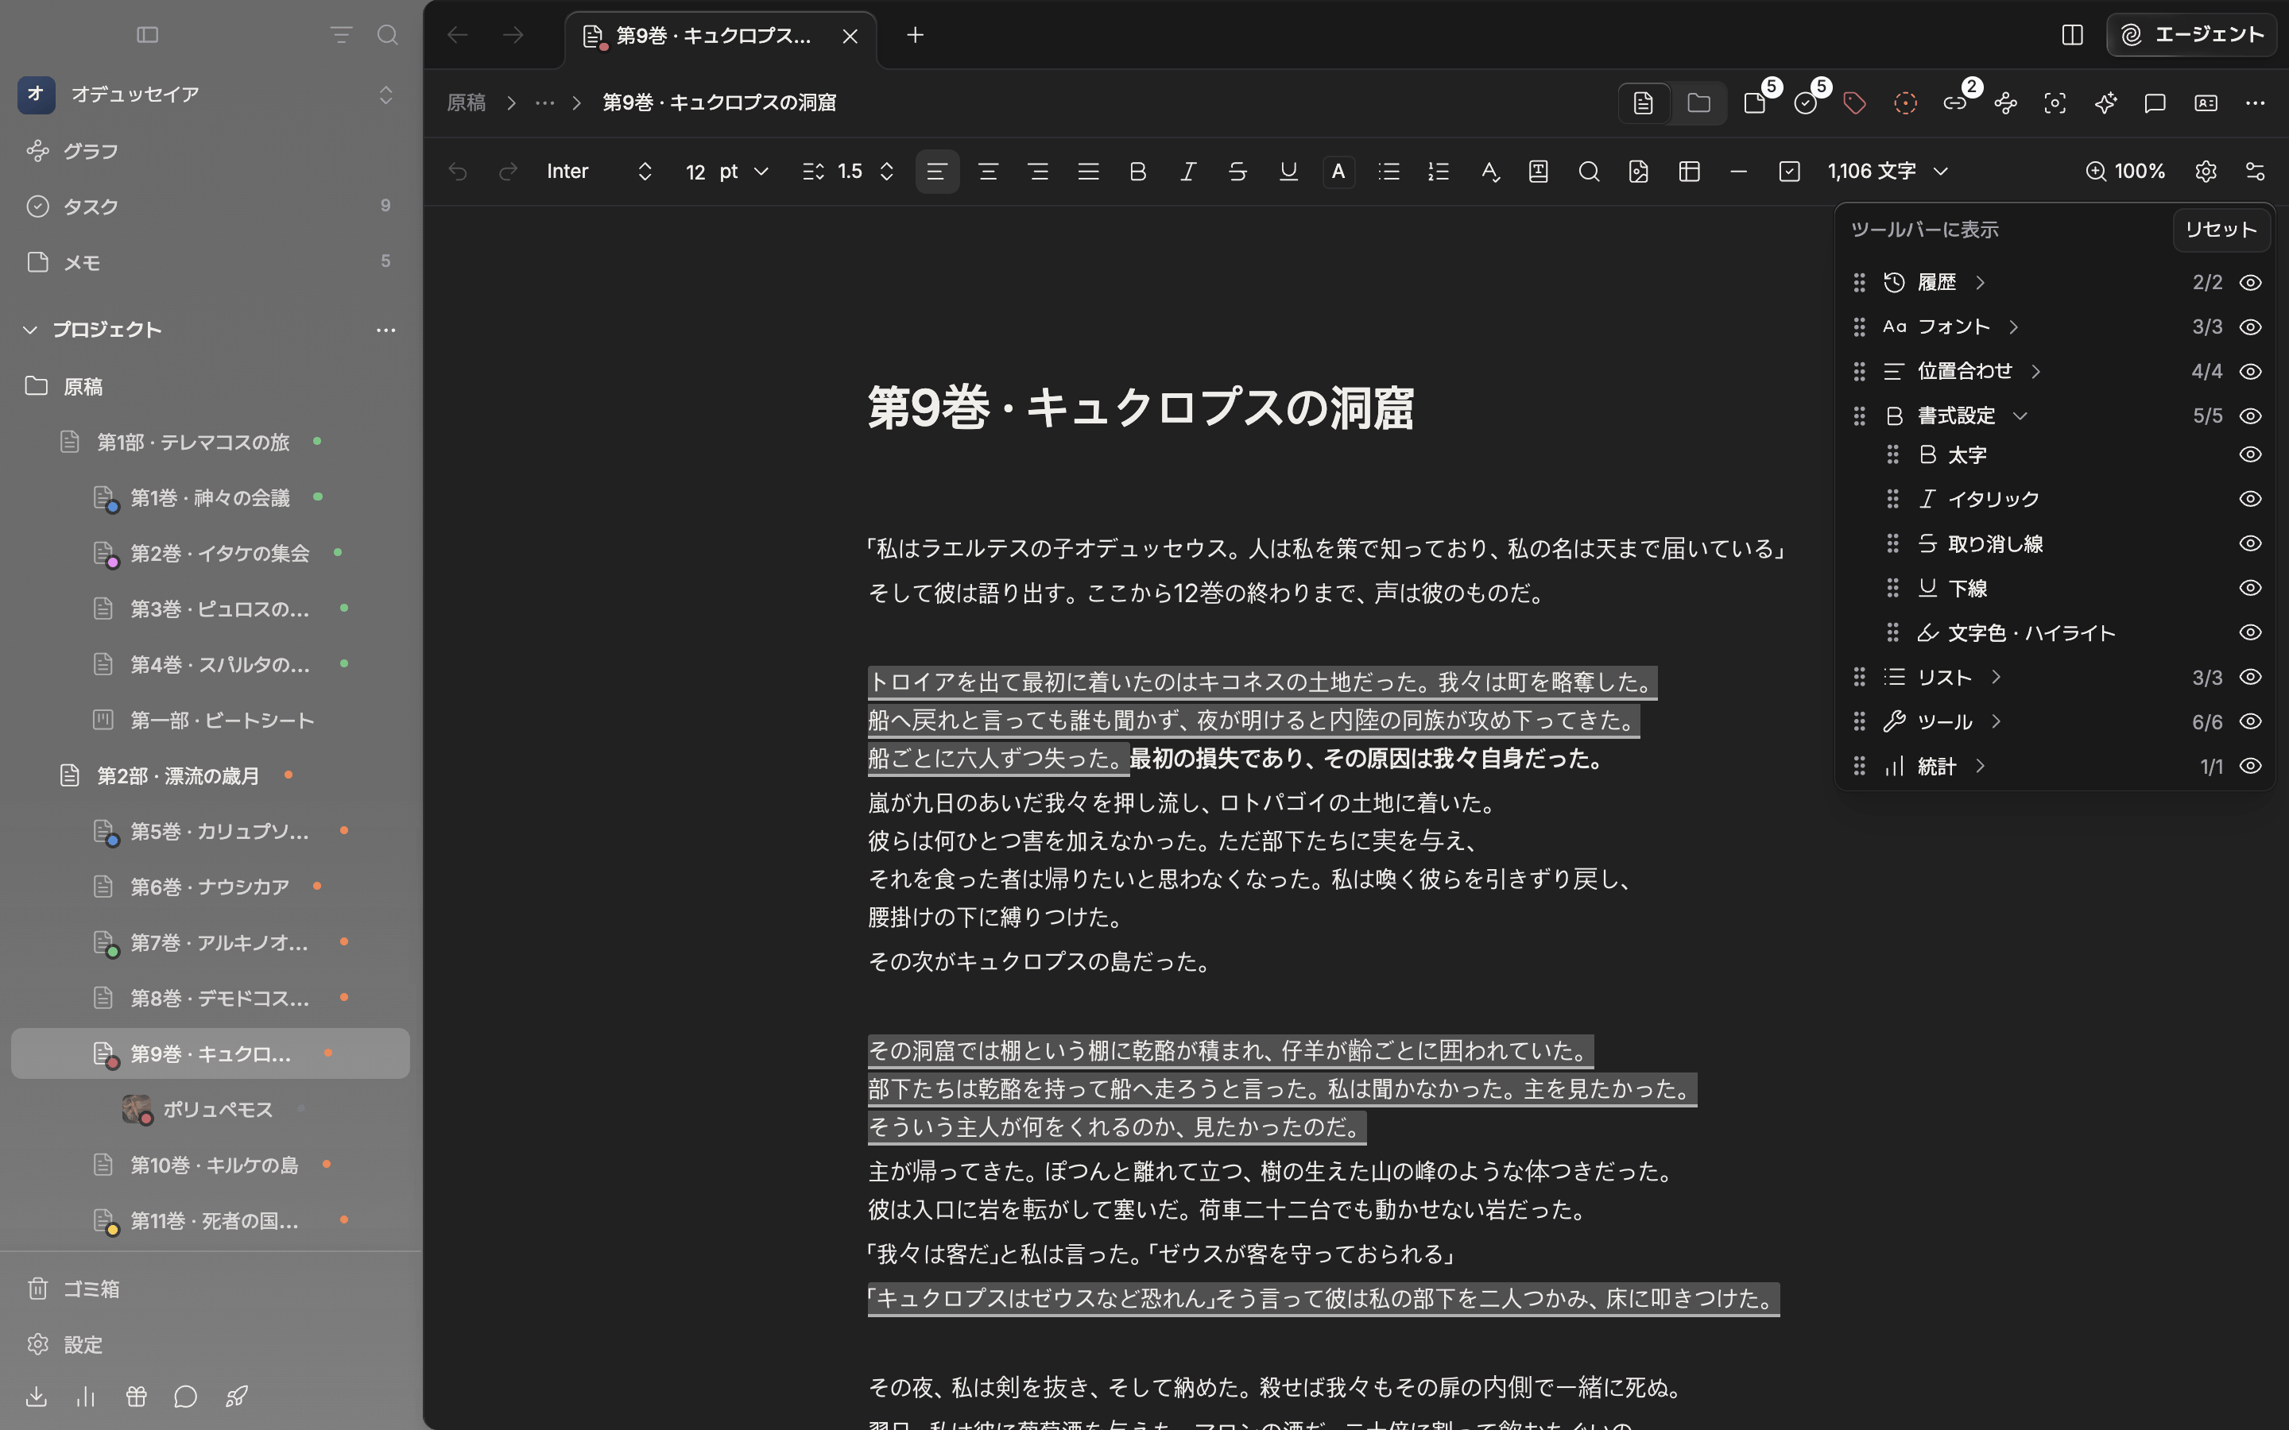Viewport: 2289px width, 1430px height.
Task: Center-align text in toolbar
Action: (987, 171)
